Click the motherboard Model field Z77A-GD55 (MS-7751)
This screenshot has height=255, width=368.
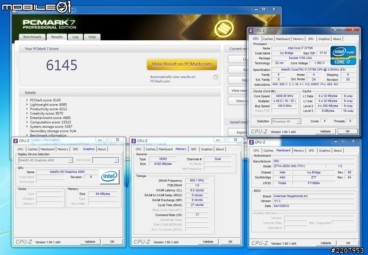pyautogui.click(x=298, y=166)
